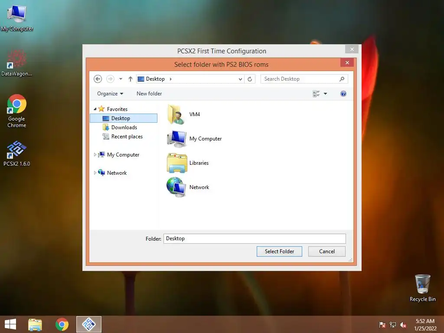
Task: Select Favorites in the navigation pane
Action: coord(117,109)
